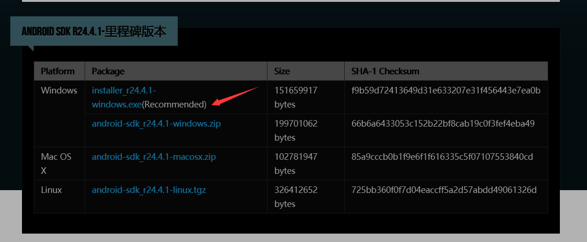The height and width of the screenshot is (242, 587).
Task: Download android-sdk_r24.4.1-macosx.zip
Action: coord(154,157)
